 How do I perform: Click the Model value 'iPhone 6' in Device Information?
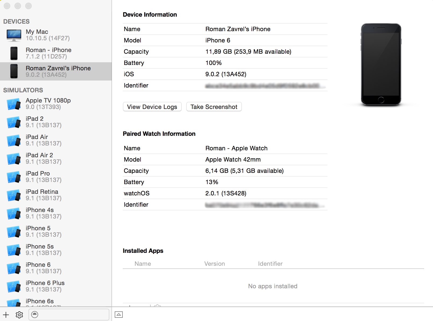coord(218,40)
